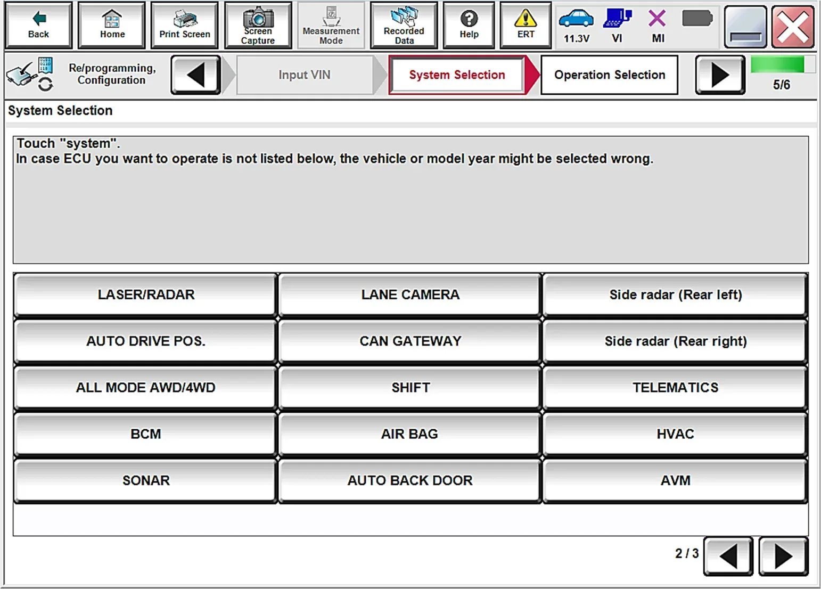Screen dimensions: 821x589
Task: Click the battery level indicator icon
Action: tap(697, 19)
